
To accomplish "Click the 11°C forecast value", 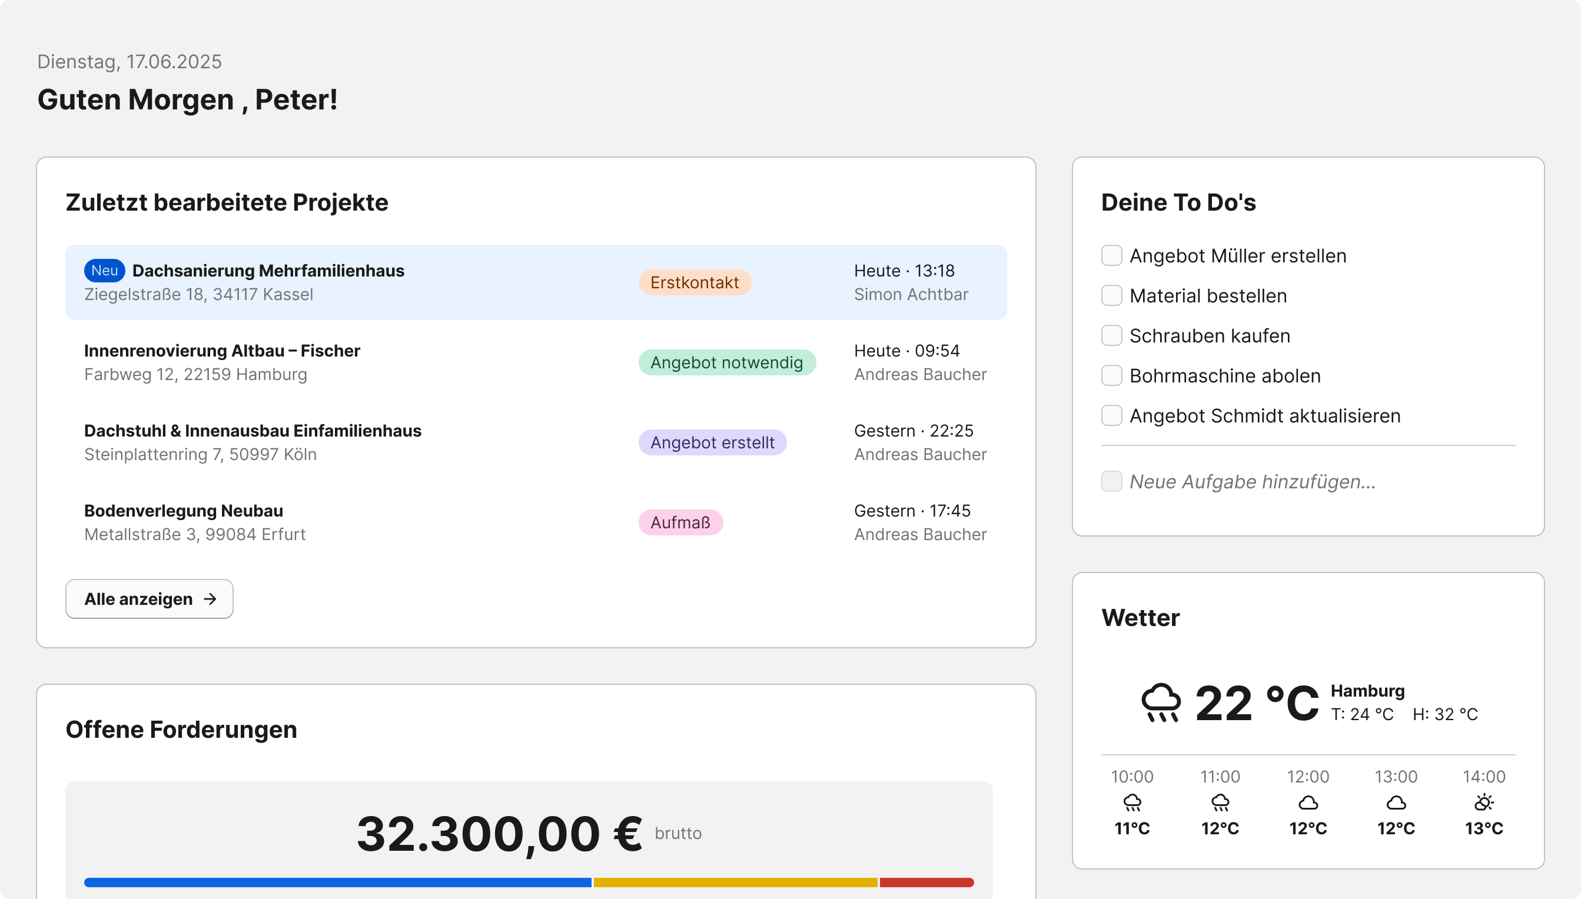I will pyautogui.click(x=1132, y=828).
